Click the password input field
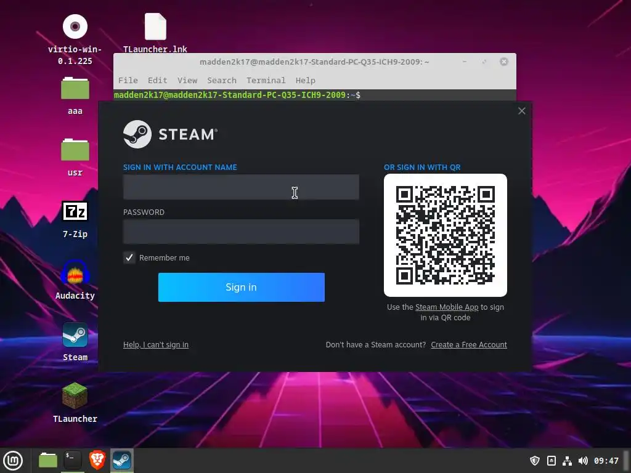631x473 pixels. (x=241, y=232)
